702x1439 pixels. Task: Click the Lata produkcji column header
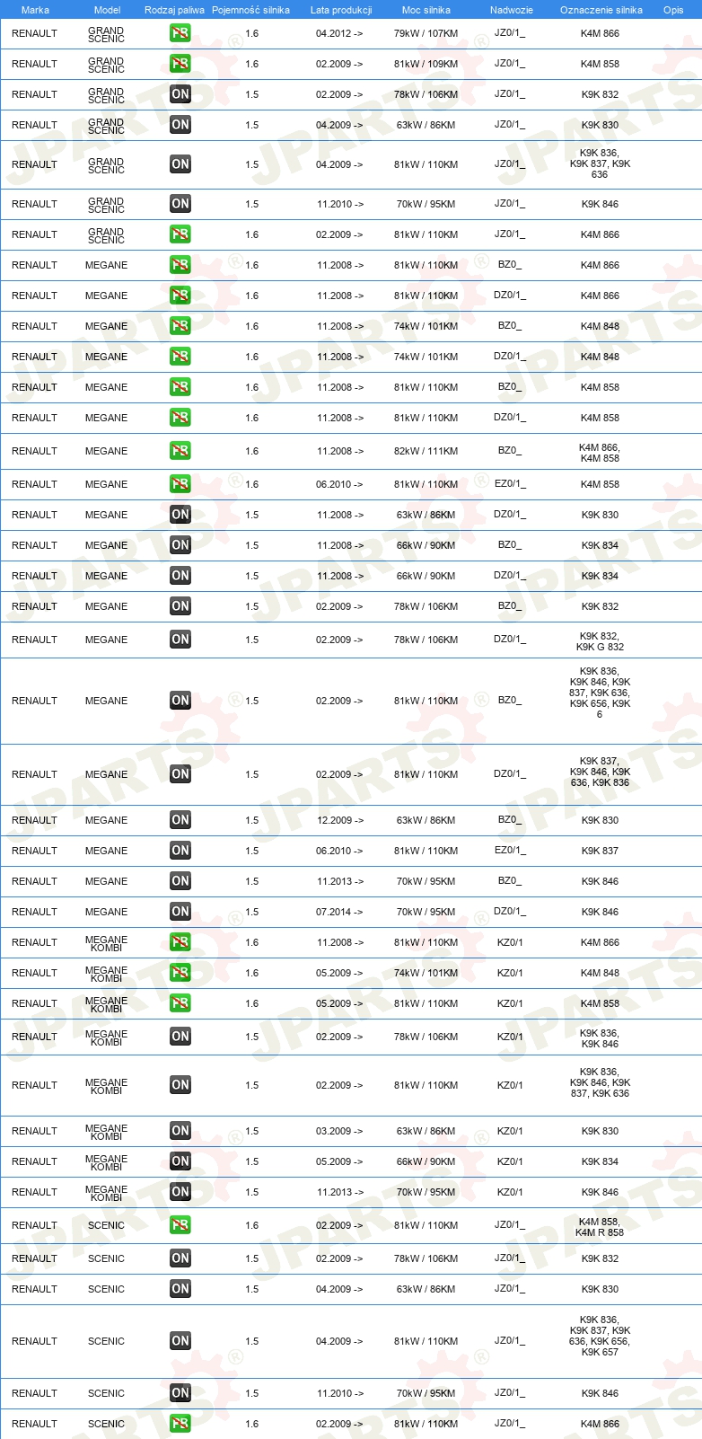pos(341,10)
